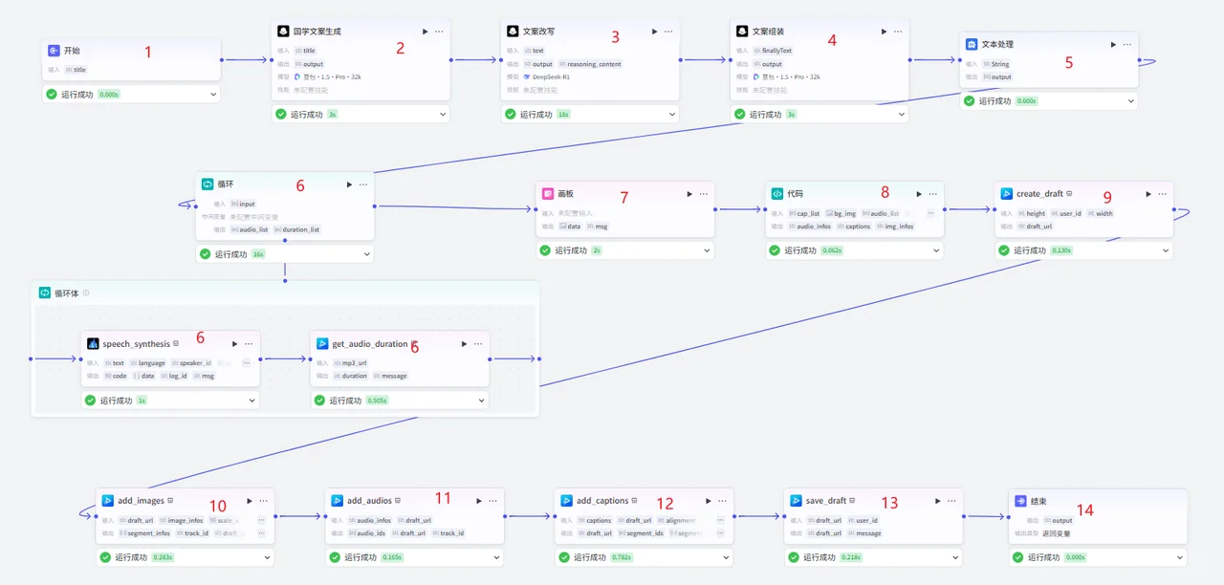Expand the 0.165s result under add_audios
Image resolution: width=1224 pixels, height=585 pixels.
[x=496, y=556]
